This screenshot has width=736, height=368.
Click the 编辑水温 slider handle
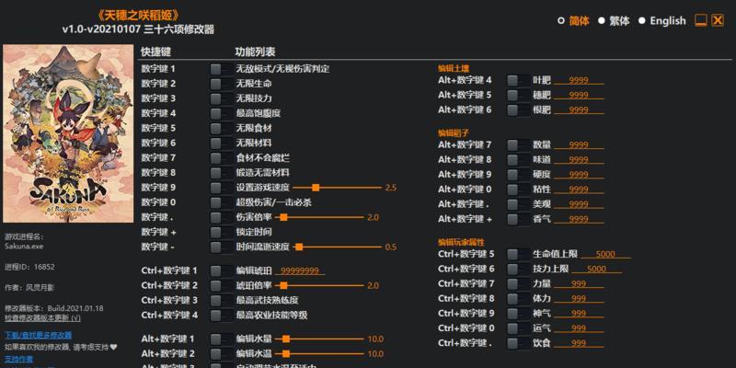(285, 353)
